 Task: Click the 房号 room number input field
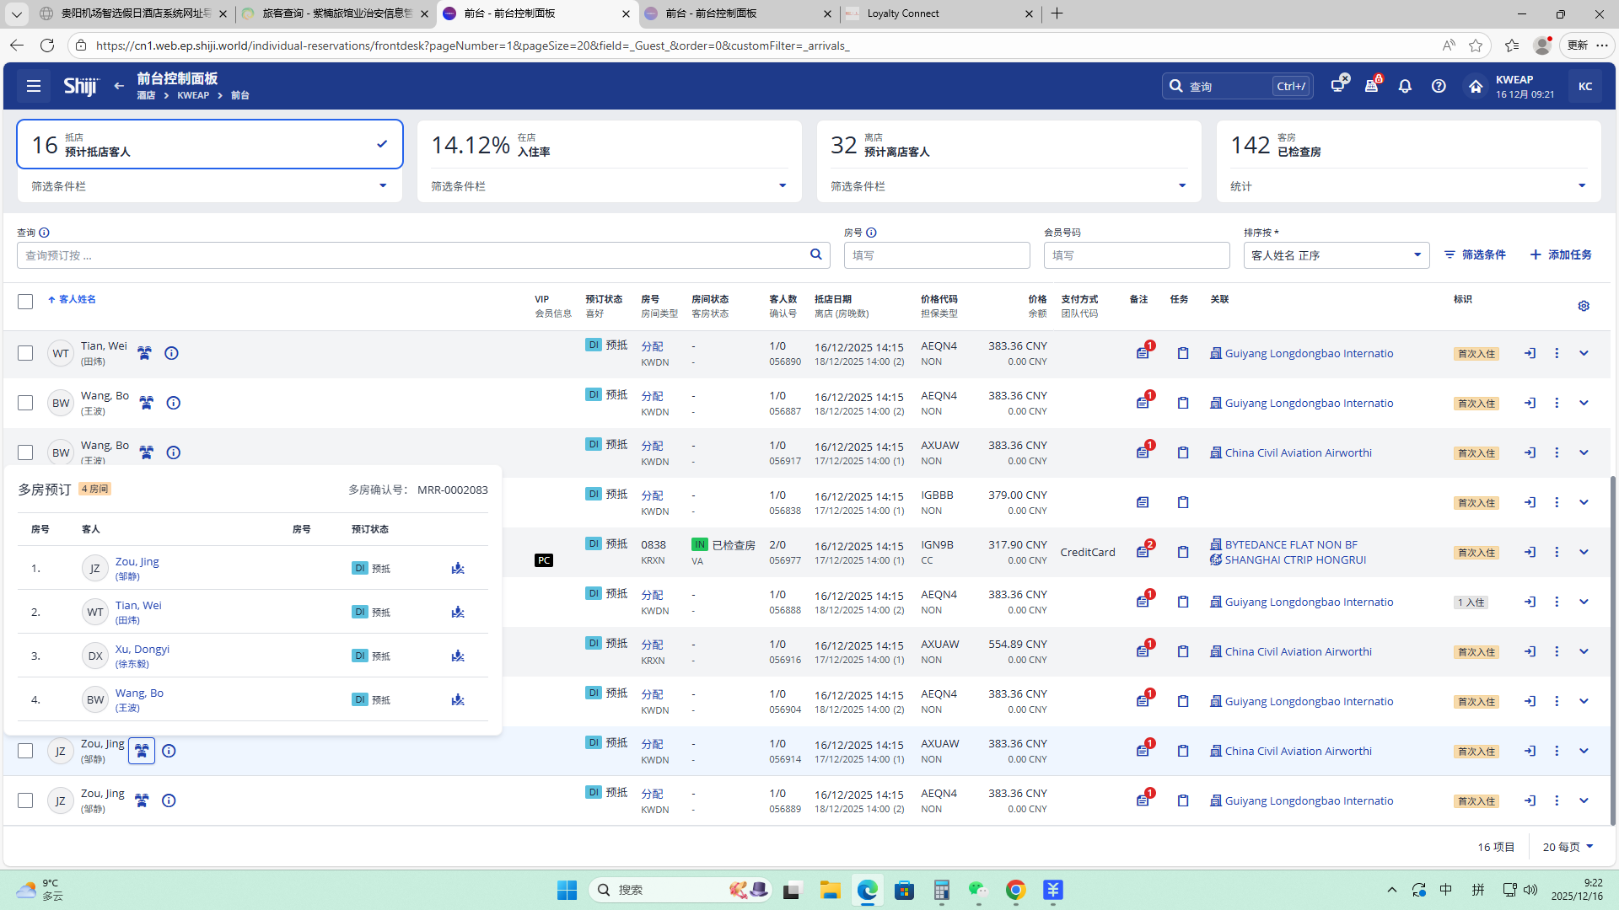tap(936, 255)
